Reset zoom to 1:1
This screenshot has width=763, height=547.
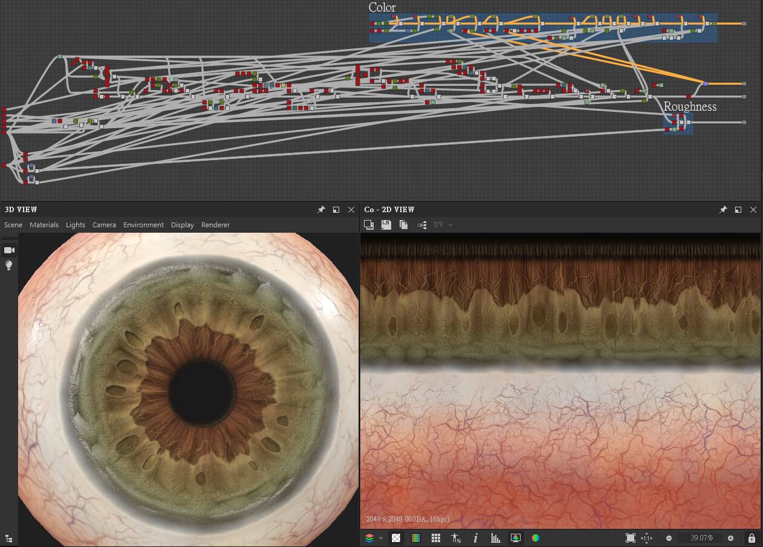click(646, 538)
